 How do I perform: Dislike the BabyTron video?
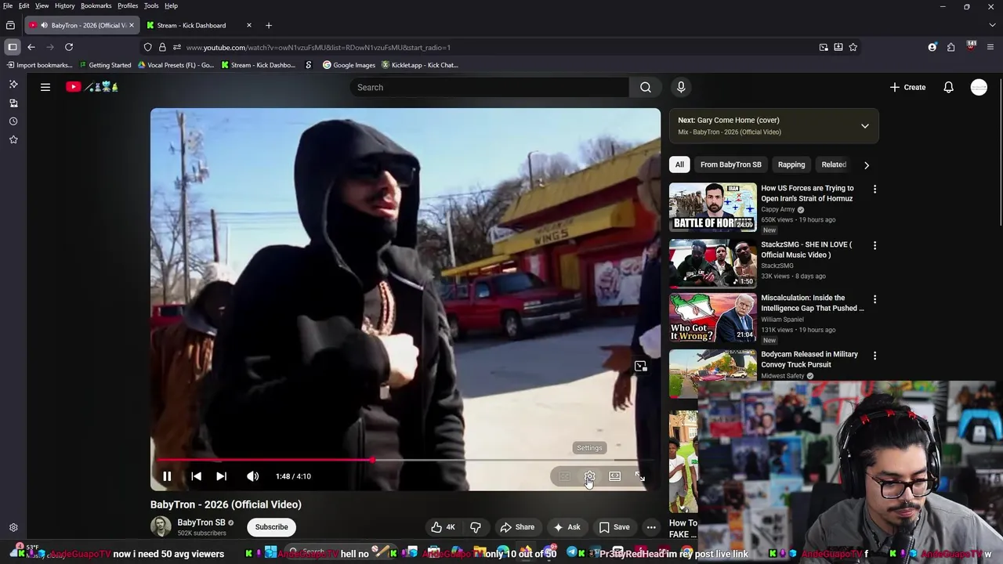click(476, 527)
